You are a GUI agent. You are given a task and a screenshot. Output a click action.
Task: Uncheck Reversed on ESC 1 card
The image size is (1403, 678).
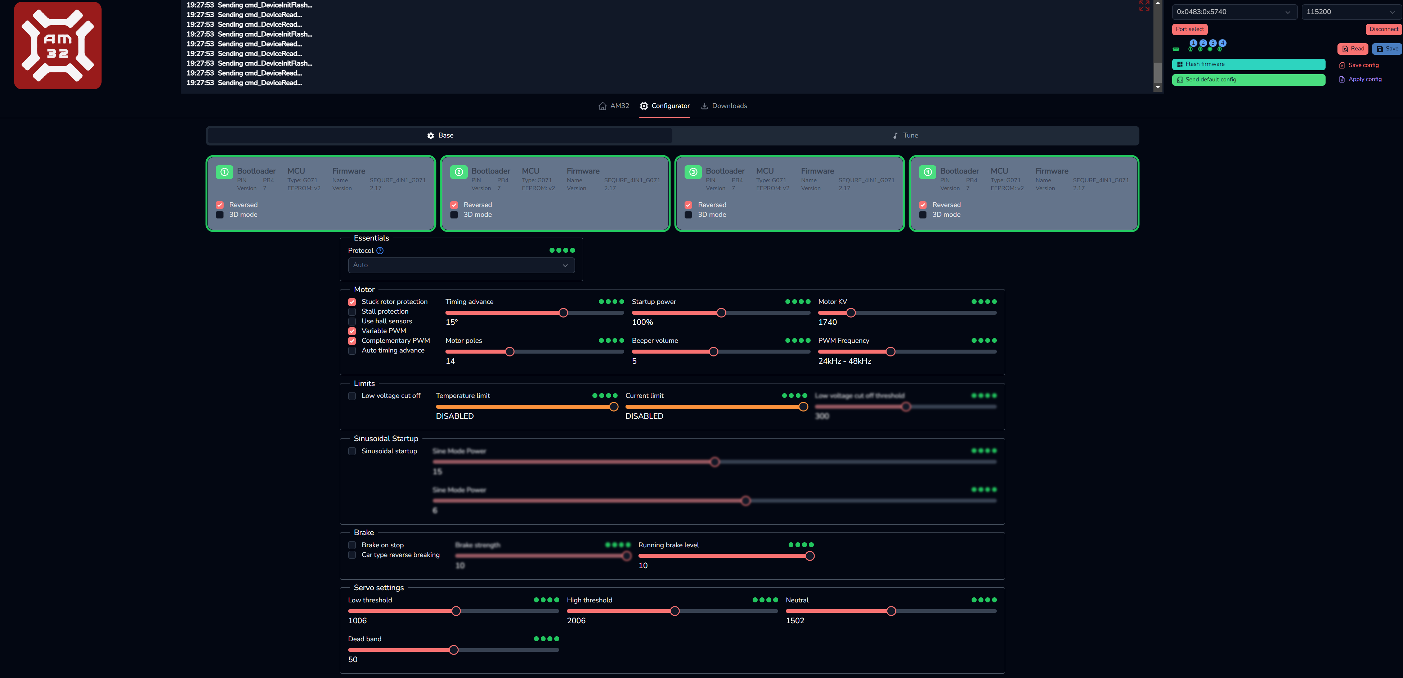pyautogui.click(x=220, y=205)
